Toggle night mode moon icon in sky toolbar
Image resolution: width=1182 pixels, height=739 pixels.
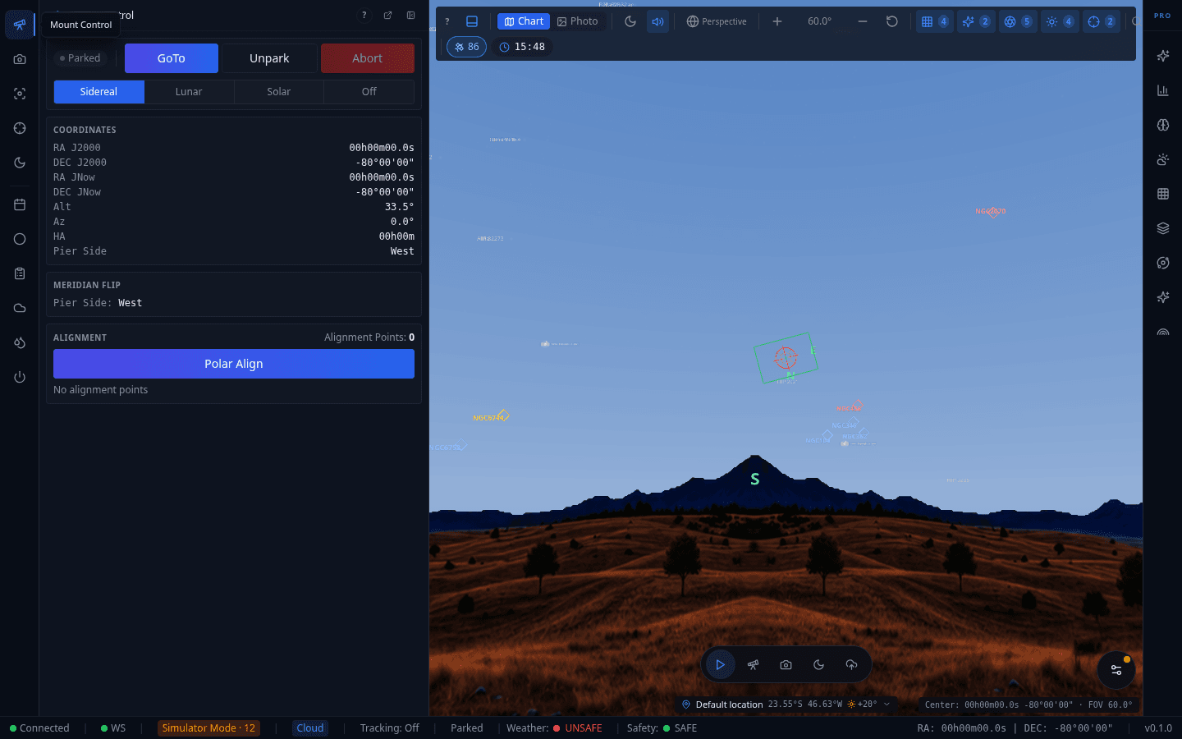pyautogui.click(x=630, y=21)
